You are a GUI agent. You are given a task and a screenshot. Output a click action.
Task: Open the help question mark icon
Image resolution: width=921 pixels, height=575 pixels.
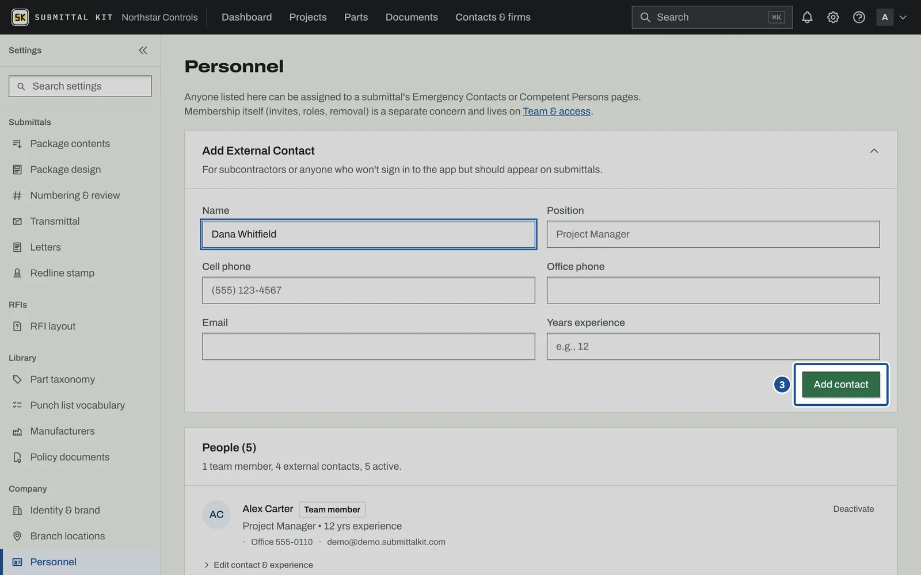coord(859,17)
